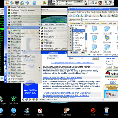This screenshot has height=118, width=118.
Task: Select mp3 folder in tree
Action: coord(76,43)
